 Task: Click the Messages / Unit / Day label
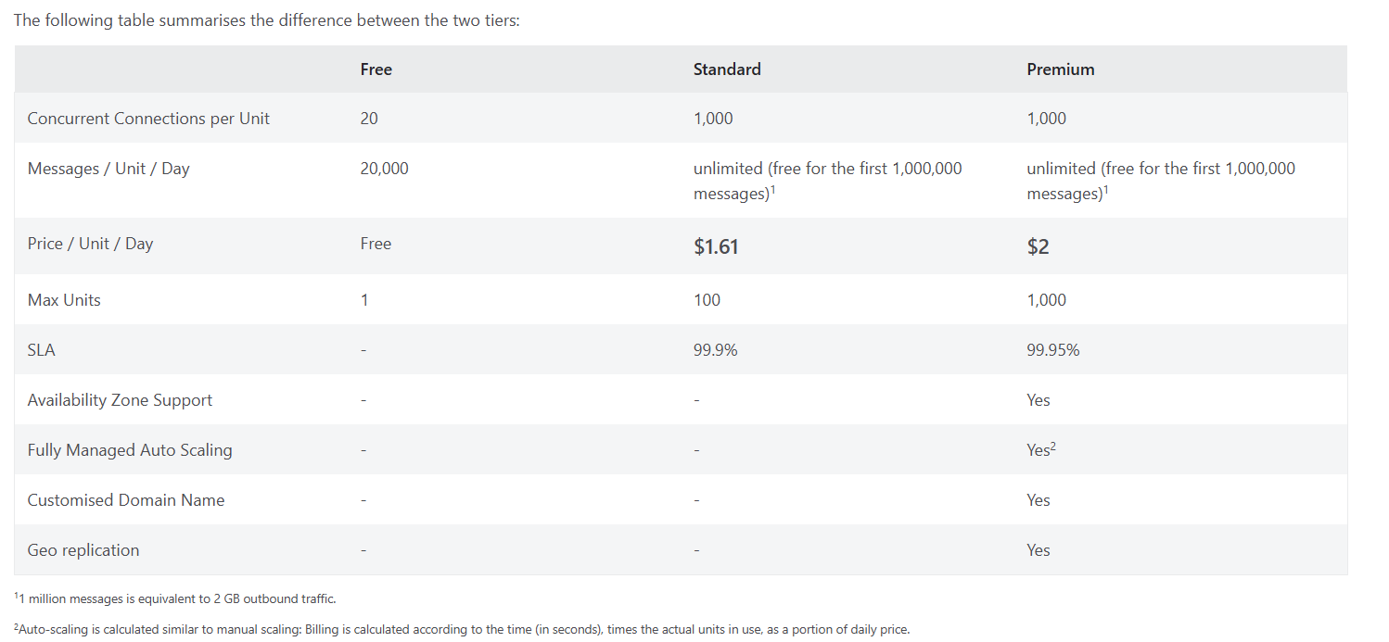pos(108,169)
